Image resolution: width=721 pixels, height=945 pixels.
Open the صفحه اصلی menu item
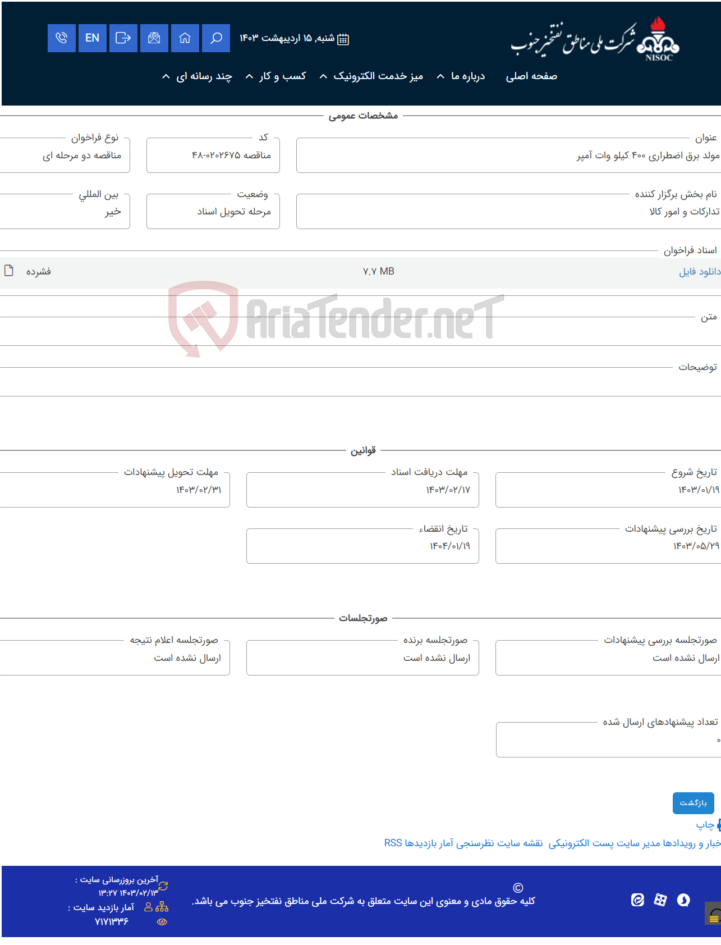pyautogui.click(x=531, y=76)
